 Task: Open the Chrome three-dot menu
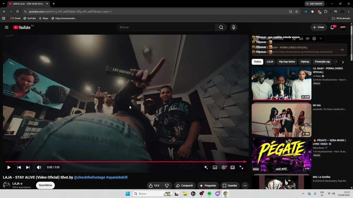point(349,12)
